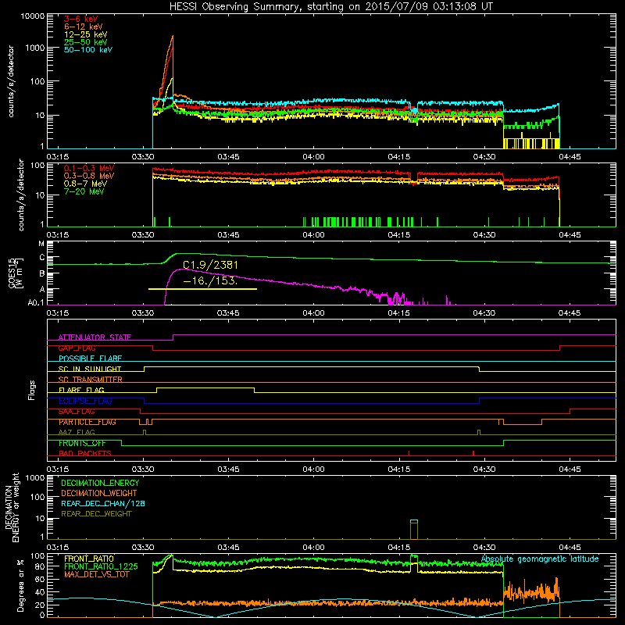Click the DECIMATION_ENERGY legend label

(100, 483)
